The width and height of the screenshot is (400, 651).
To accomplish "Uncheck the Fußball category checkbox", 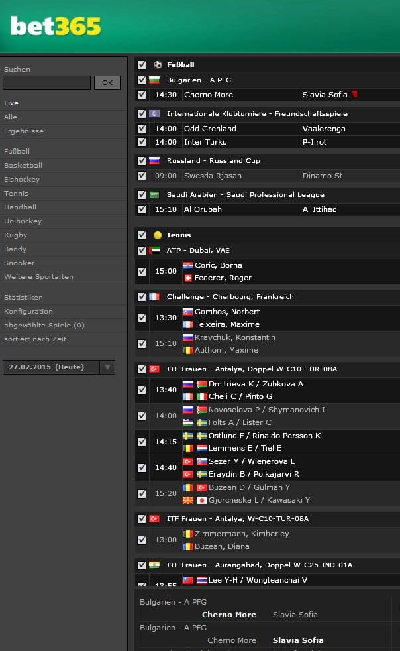I will pos(142,65).
